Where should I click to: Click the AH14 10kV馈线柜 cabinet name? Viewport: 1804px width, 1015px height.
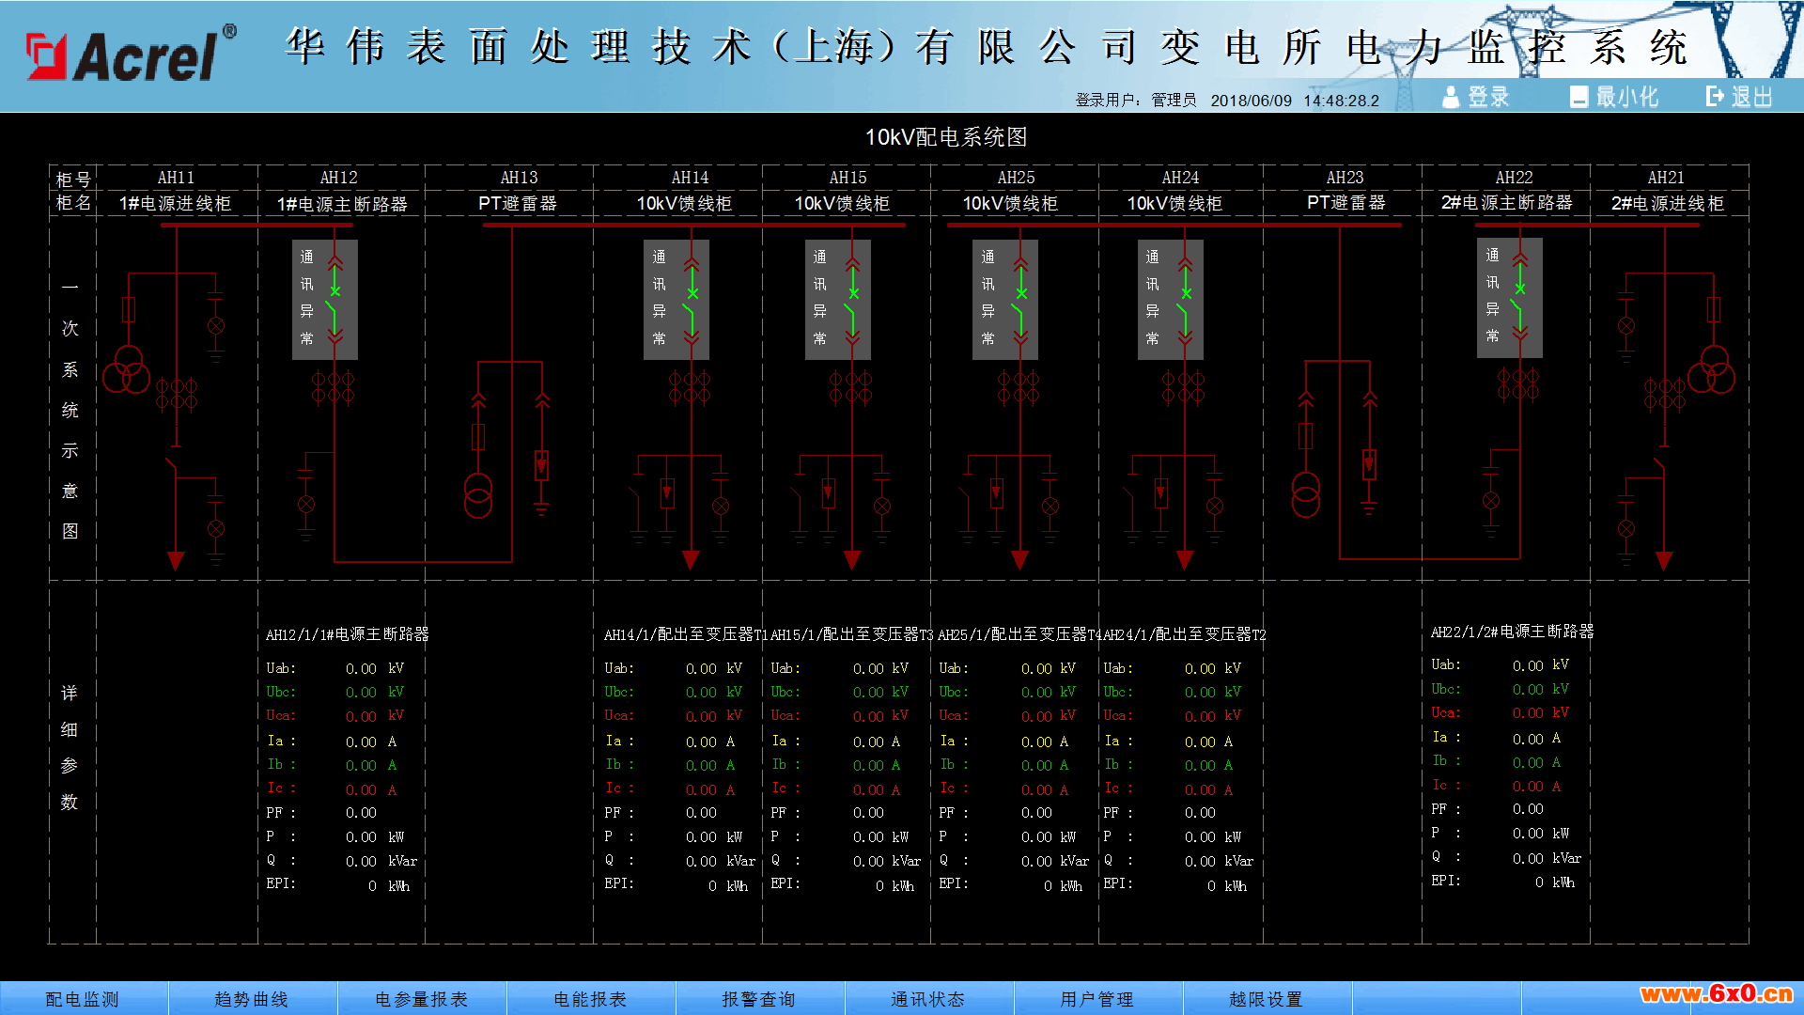[684, 204]
